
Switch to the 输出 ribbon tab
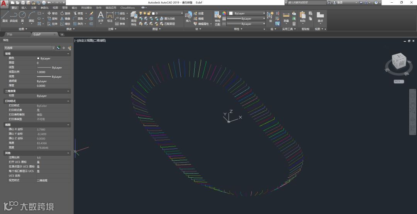coord(75,8)
